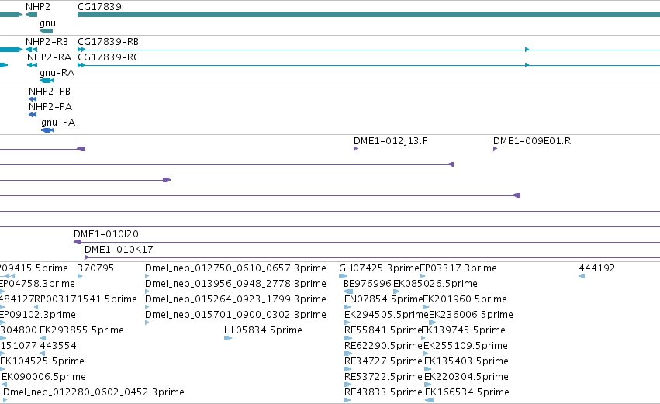This screenshot has width=660, height=404.
Task: Select EK220304.5prime feature
Action: [x=466, y=377]
